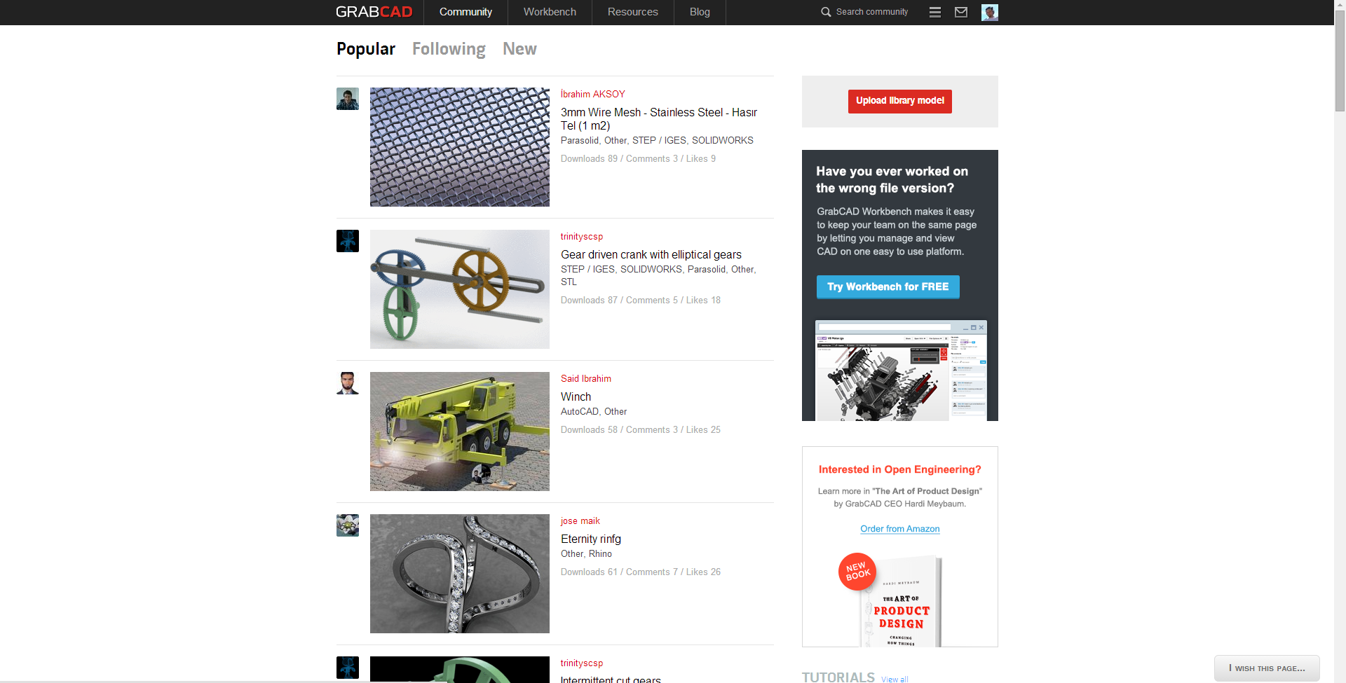Open the elliptical gears model thumbnail
Screen dimensions: 1346x683
tap(460, 289)
